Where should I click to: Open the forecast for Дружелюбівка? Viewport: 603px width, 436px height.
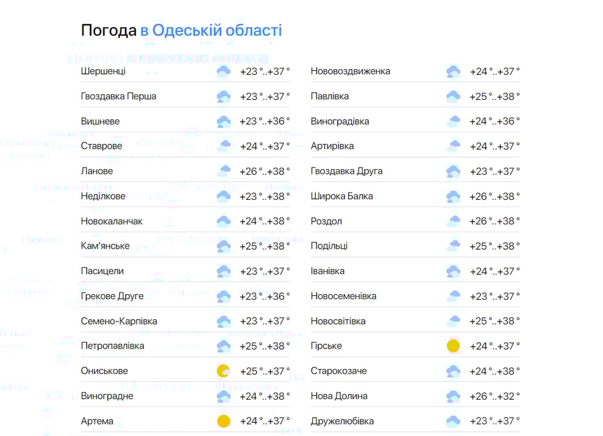[341, 421]
